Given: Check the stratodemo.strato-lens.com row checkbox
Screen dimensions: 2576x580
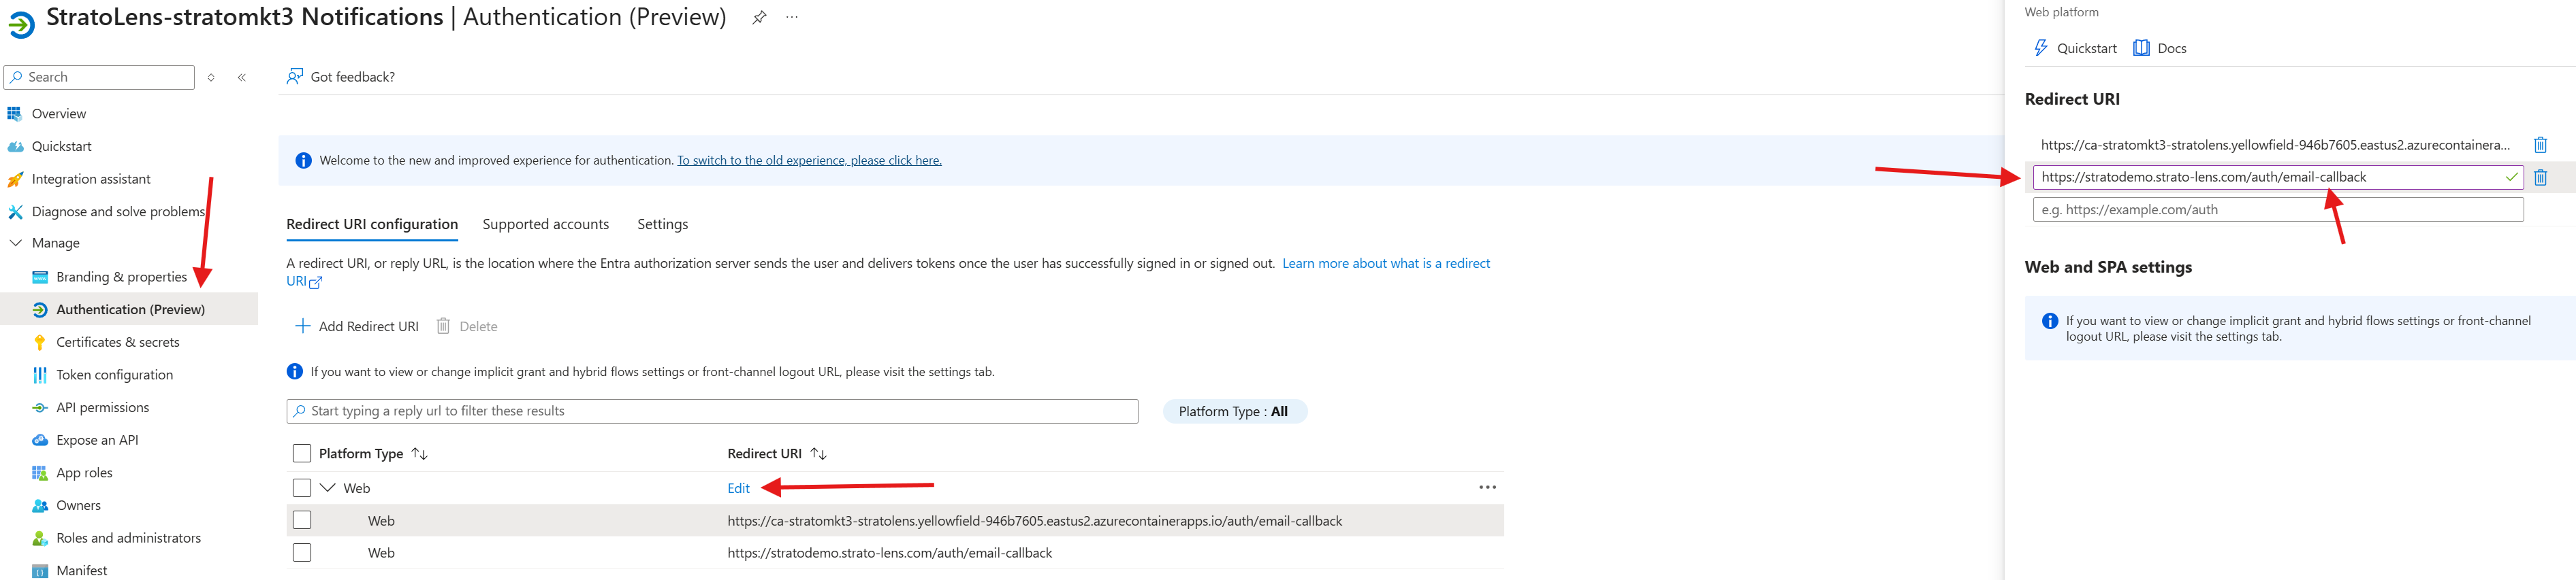Looking at the screenshot, I should pos(302,552).
